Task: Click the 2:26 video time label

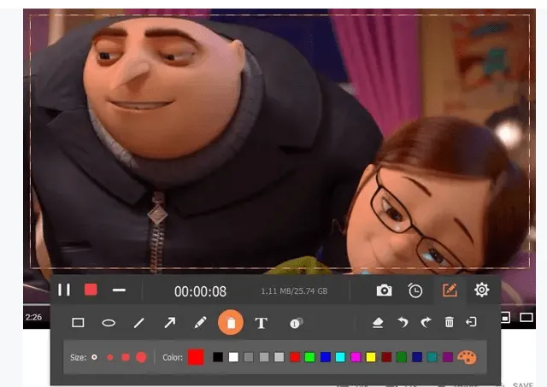Action: pyautogui.click(x=33, y=317)
